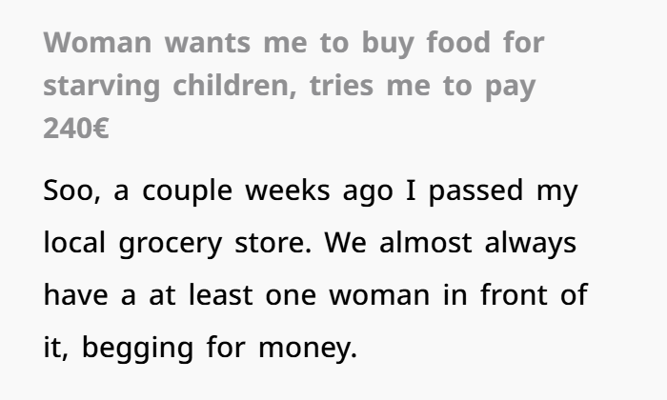
Task: Click the word 'Soo,' starting the paragraph
Action: 71,190
